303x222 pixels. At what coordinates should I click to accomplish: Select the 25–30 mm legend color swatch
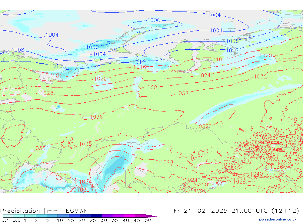click(96, 216)
